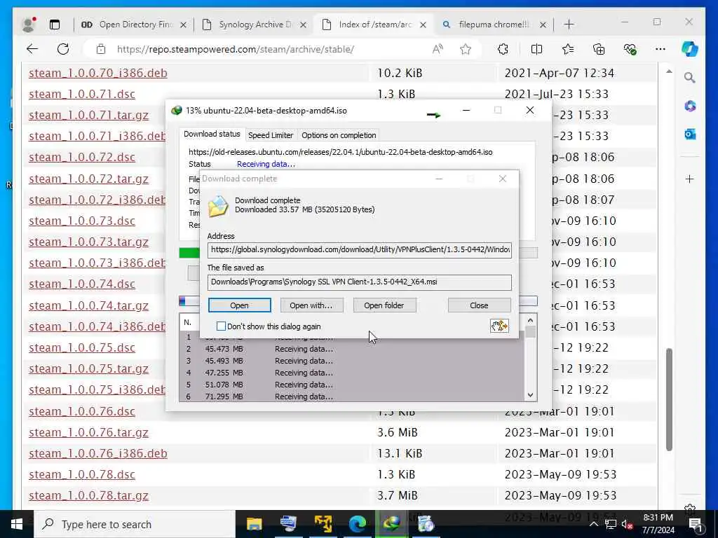This screenshot has height=538, width=718.
Task: Click the network tray icon
Action: pos(611,525)
